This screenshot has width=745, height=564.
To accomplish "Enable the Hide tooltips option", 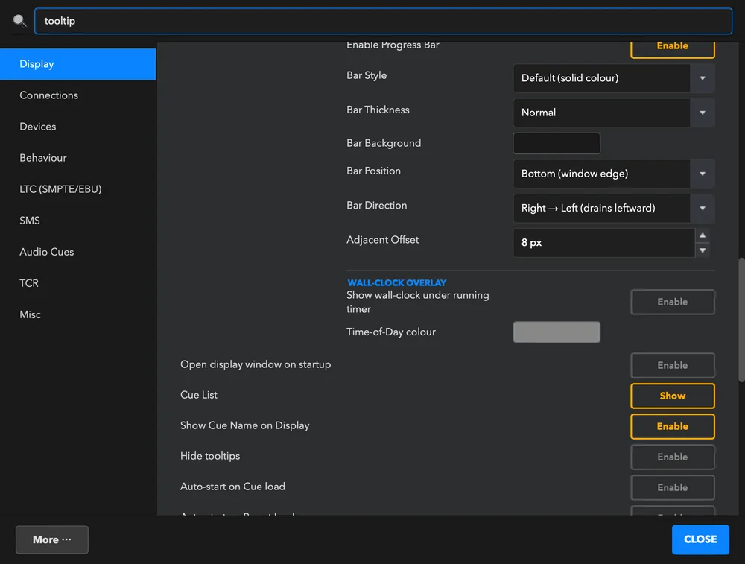I will coord(672,457).
